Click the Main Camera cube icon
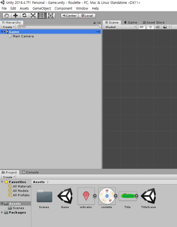Image resolution: width=177 pixels, height=227 pixels. (10, 36)
